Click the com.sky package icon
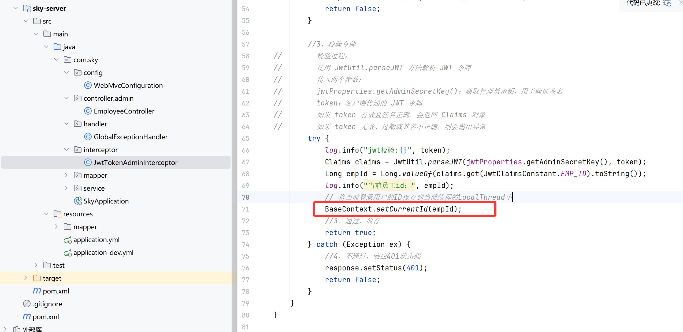 click(x=68, y=60)
